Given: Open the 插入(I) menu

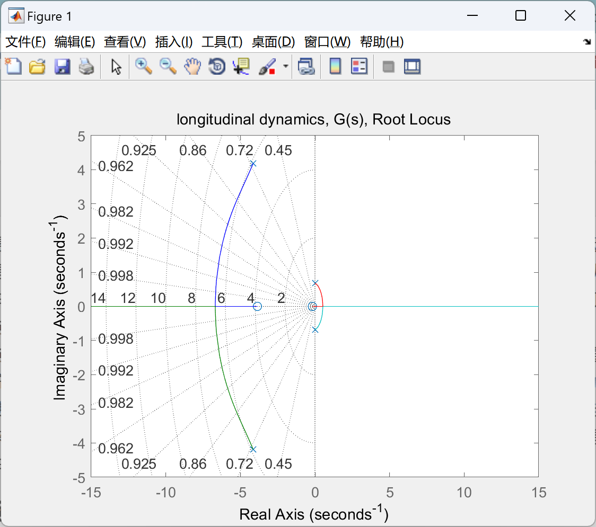Looking at the screenshot, I should click(x=174, y=42).
